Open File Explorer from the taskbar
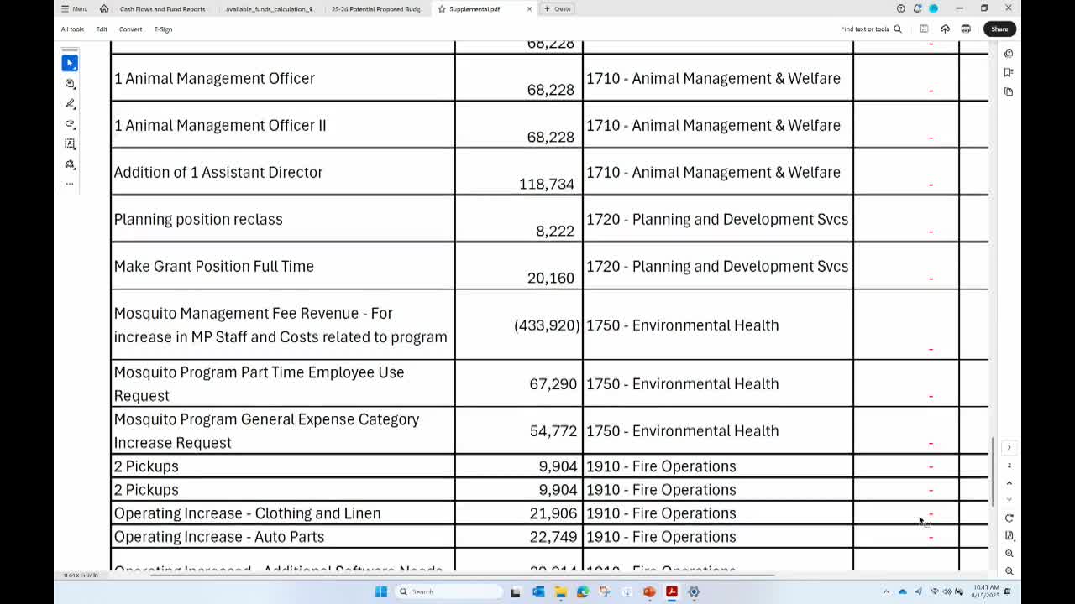The image size is (1075, 604). coord(560,591)
